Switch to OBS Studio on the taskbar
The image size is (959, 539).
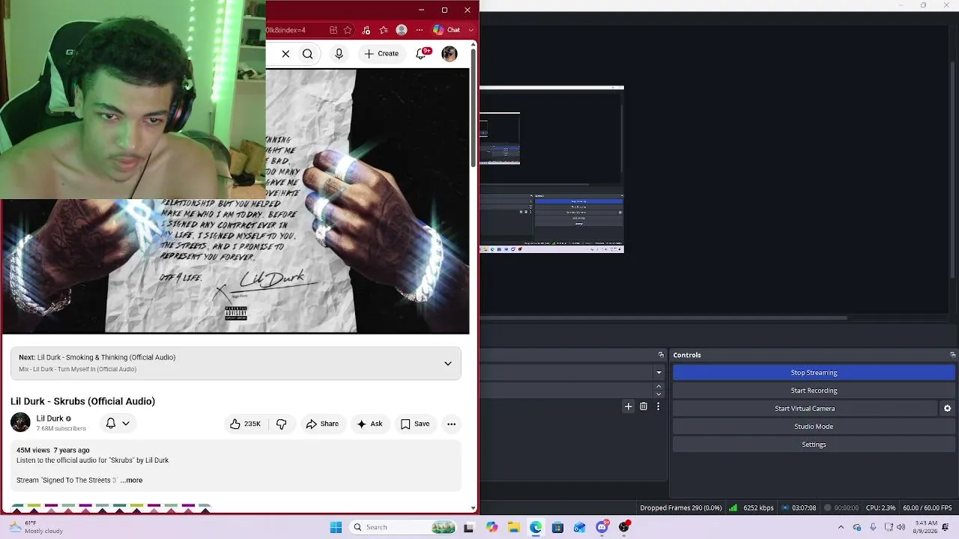pyautogui.click(x=624, y=527)
